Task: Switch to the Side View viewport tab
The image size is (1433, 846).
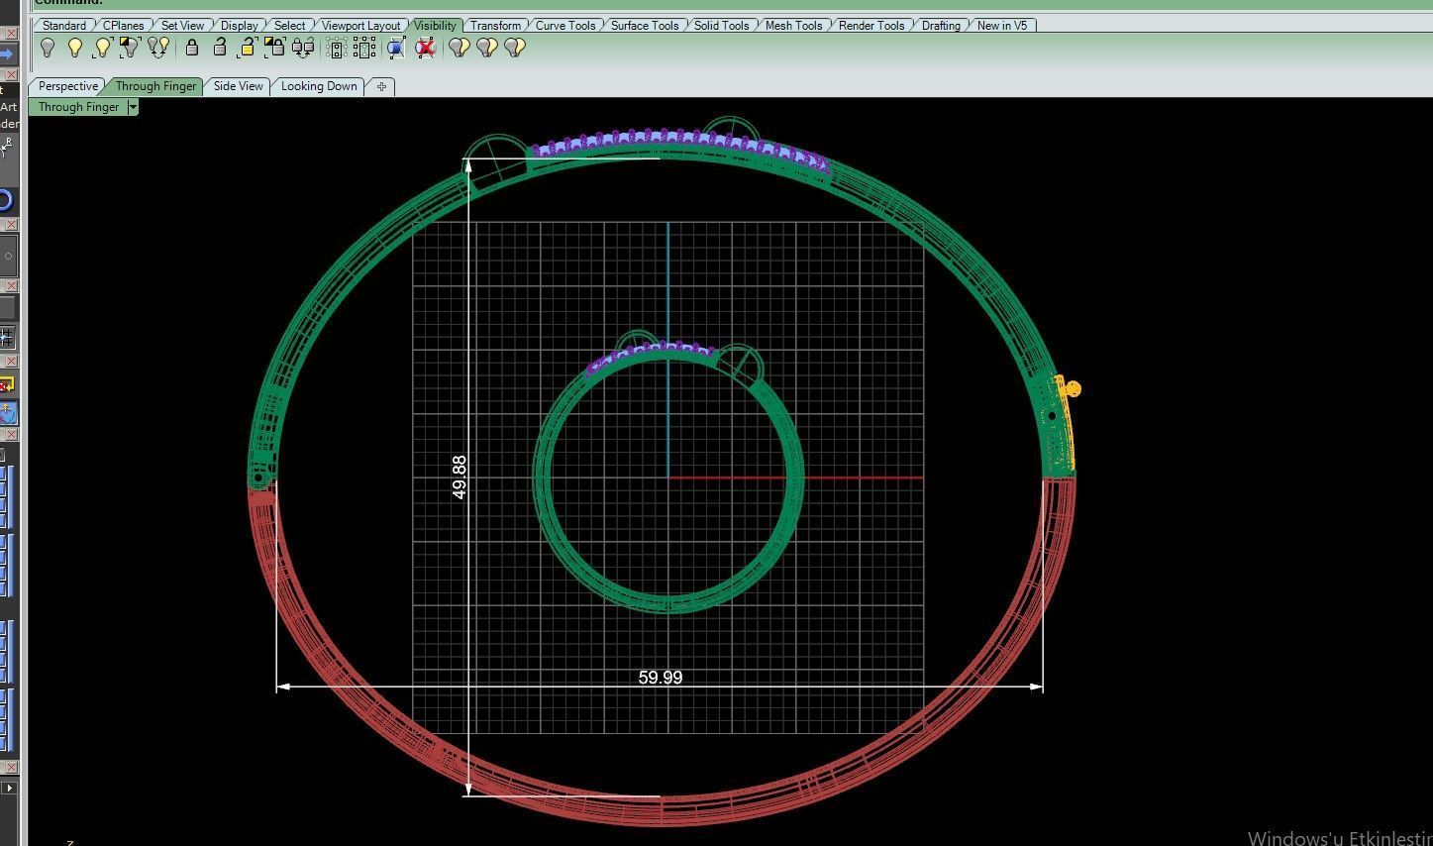Action: pos(239,86)
